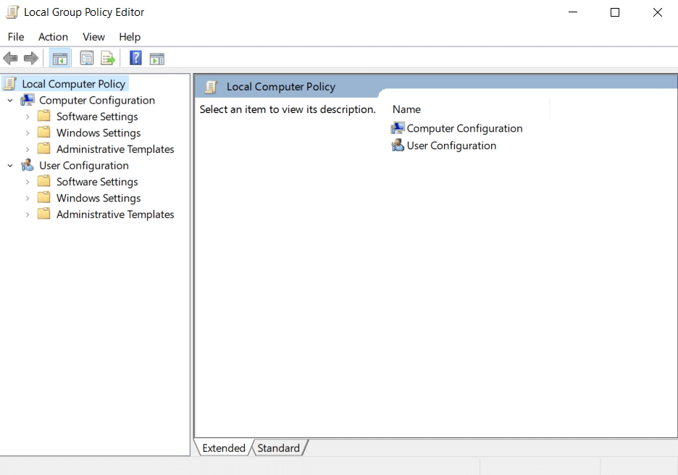
Task: Open the File menu
Action: click(x=16, y=37)
